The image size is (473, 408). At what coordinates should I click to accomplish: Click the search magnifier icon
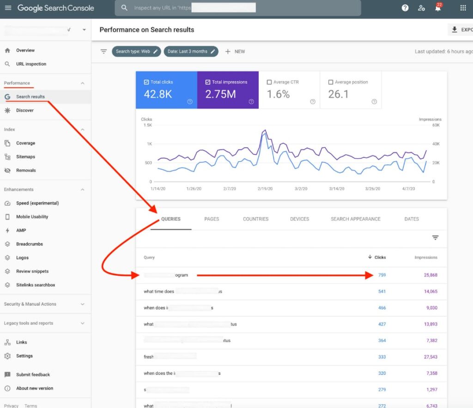point(124,8)
